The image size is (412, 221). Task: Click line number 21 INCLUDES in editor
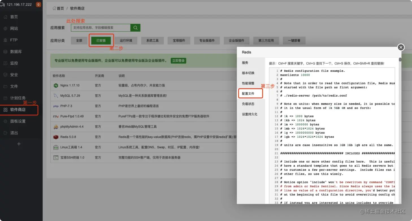pos(276,153)
